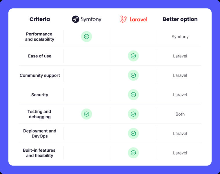Click Symfony's checkmark for Performance and scalability
Screen dimensions: 220x174
pyautogui.click(x=86, y=37)
